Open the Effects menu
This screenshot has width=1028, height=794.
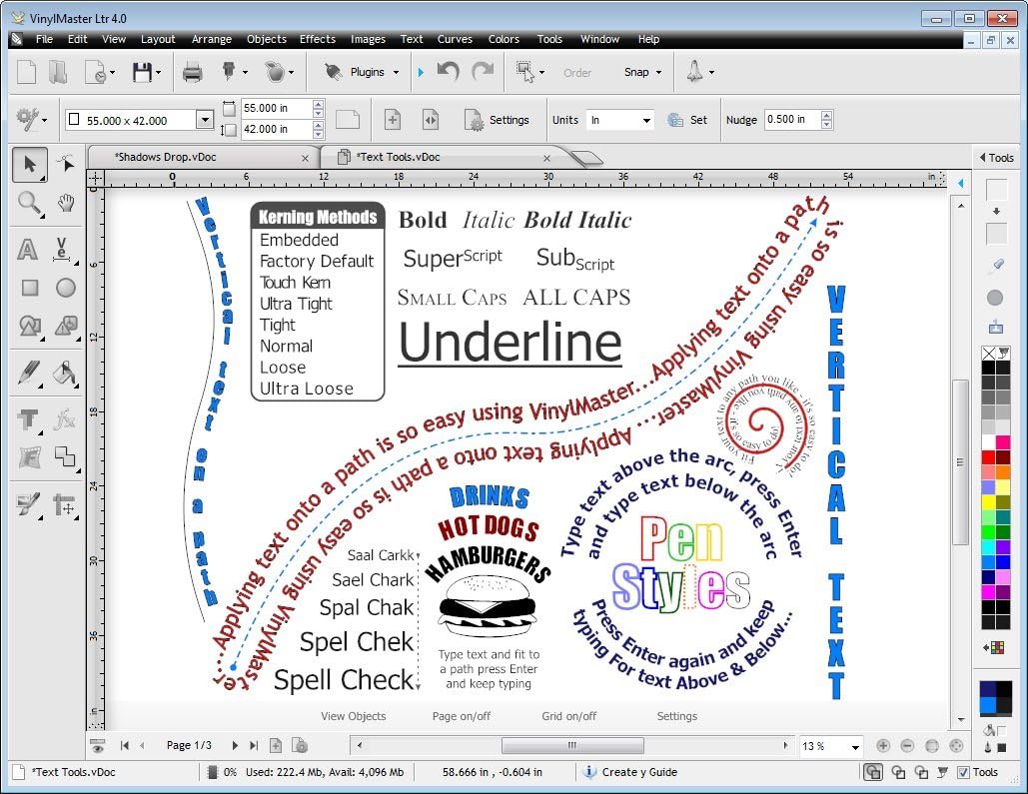point(317,39)
